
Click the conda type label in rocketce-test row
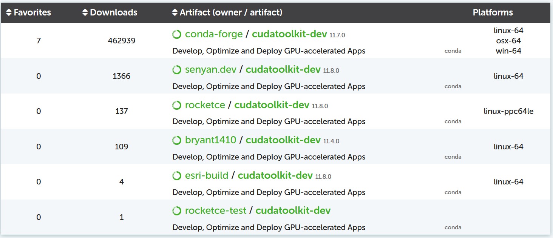click(453, 227)
